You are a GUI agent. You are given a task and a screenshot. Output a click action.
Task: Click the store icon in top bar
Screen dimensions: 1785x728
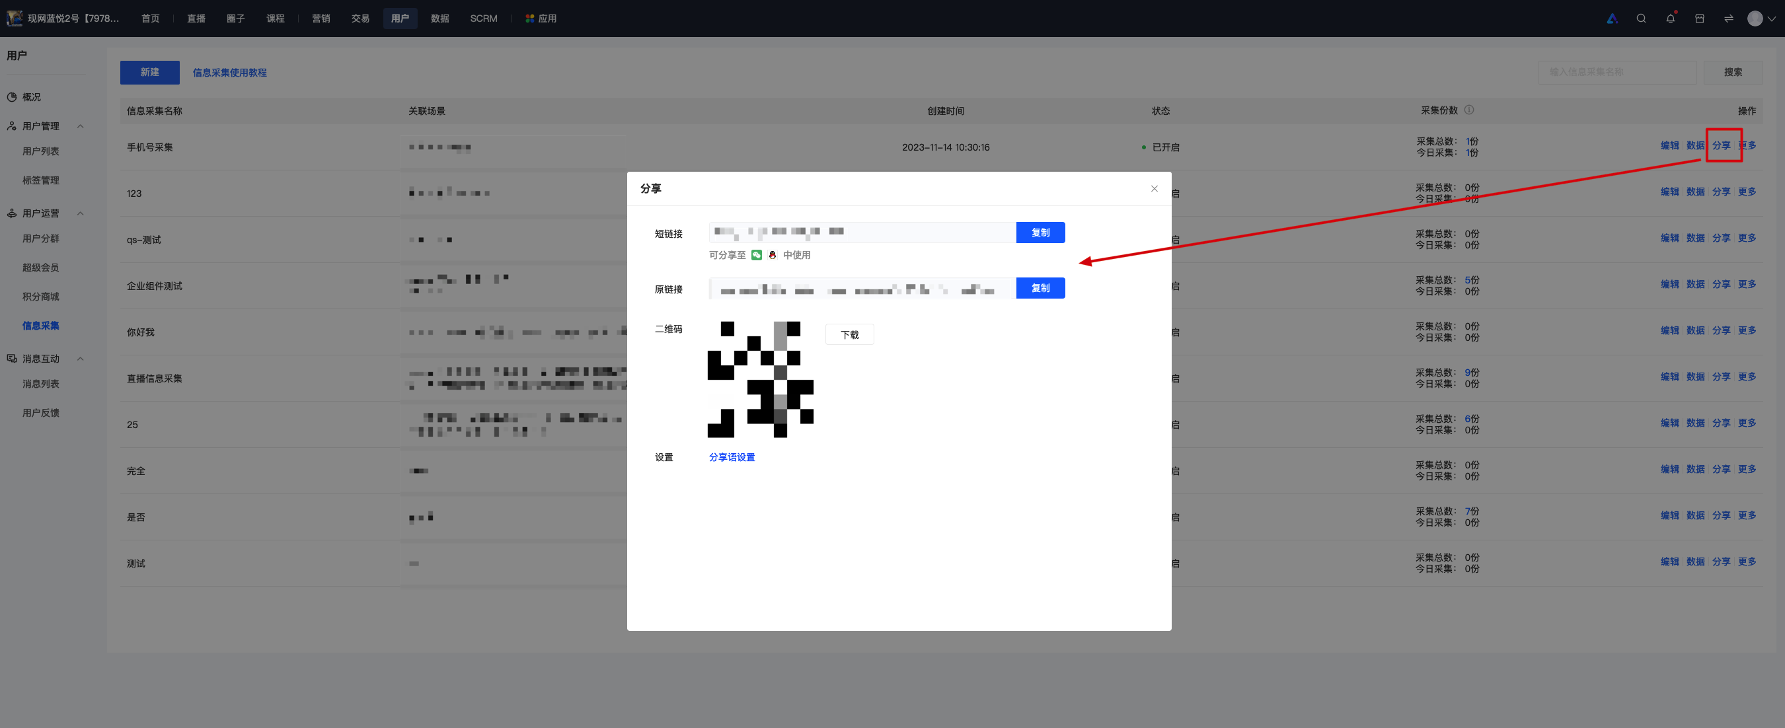(1699, 18)
